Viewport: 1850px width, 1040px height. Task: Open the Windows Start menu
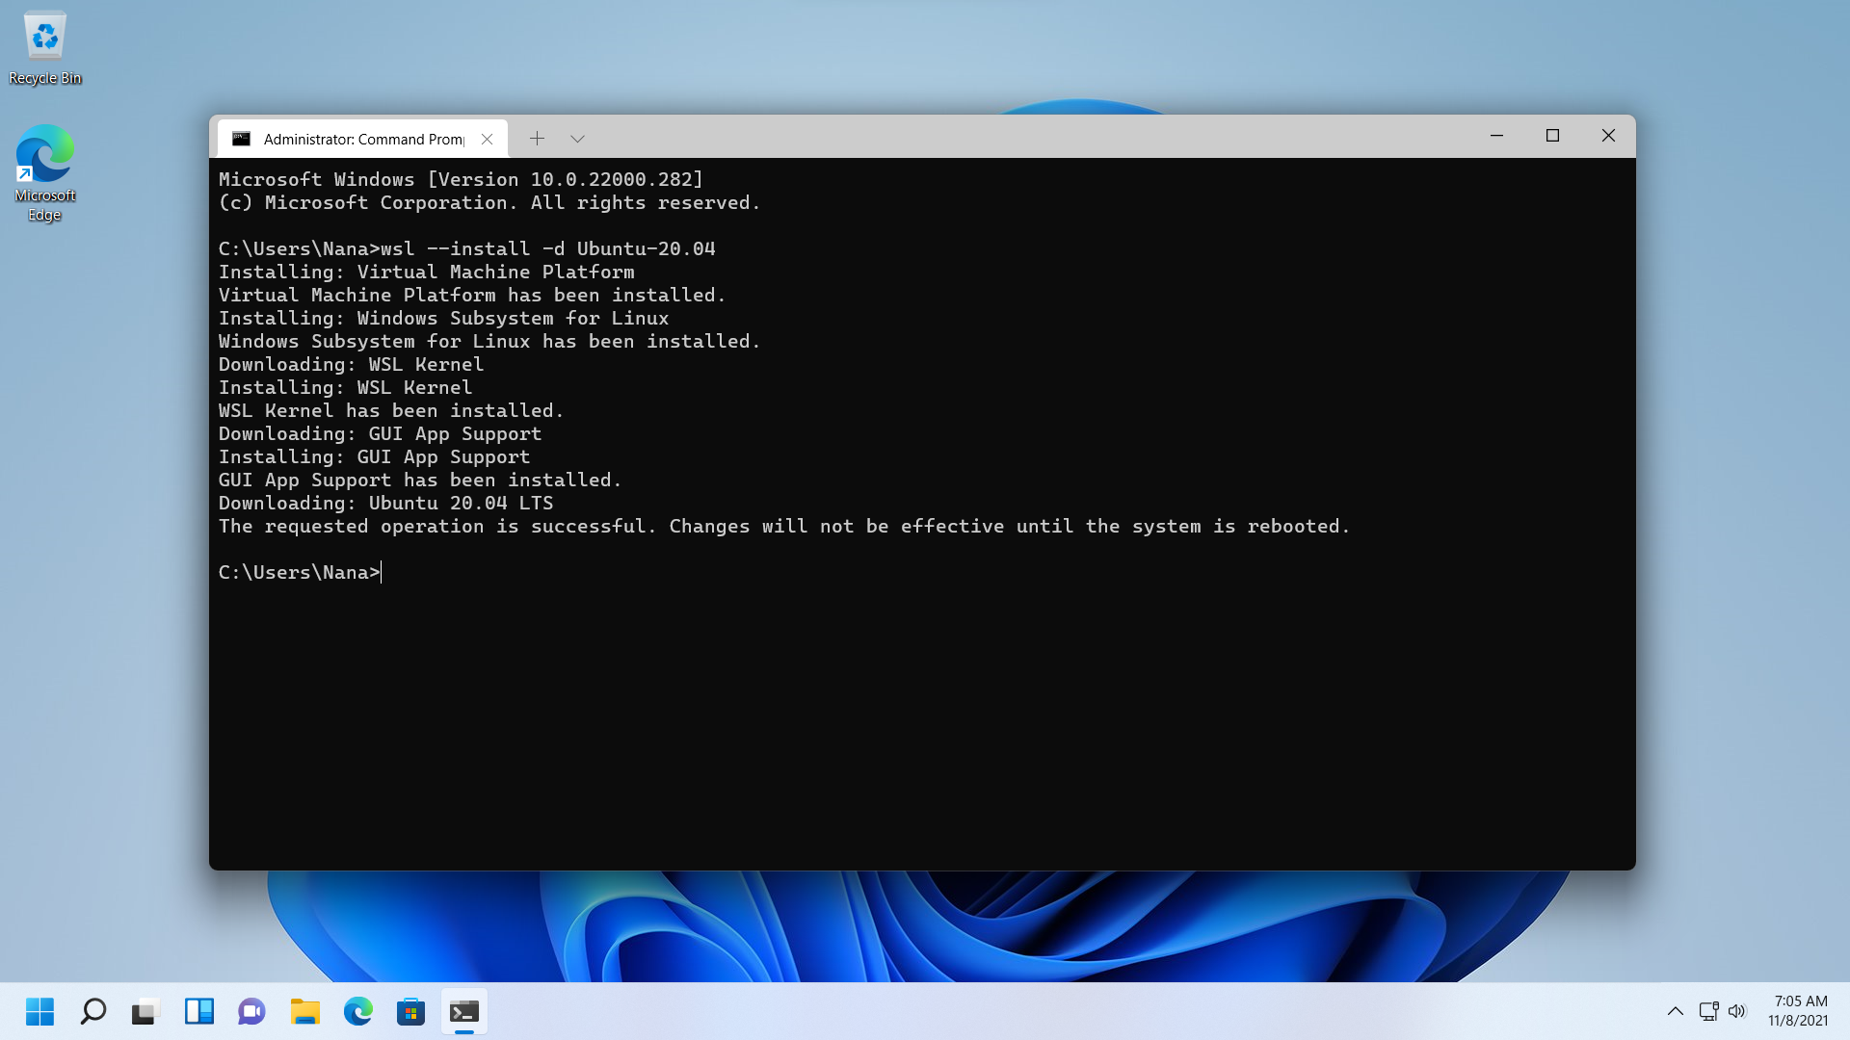[40, 1011]
